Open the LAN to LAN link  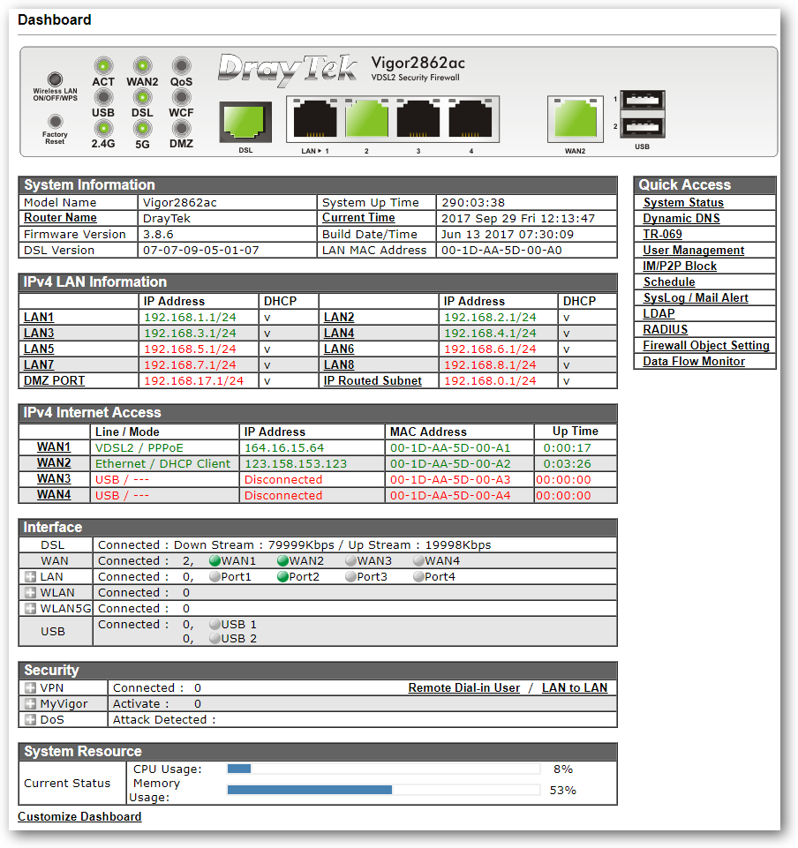pyautogui.click(x=575, y=688)
